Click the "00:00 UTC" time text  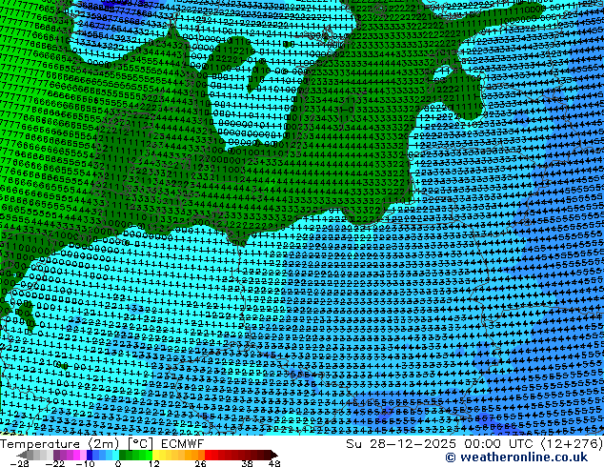pos(499,444)
